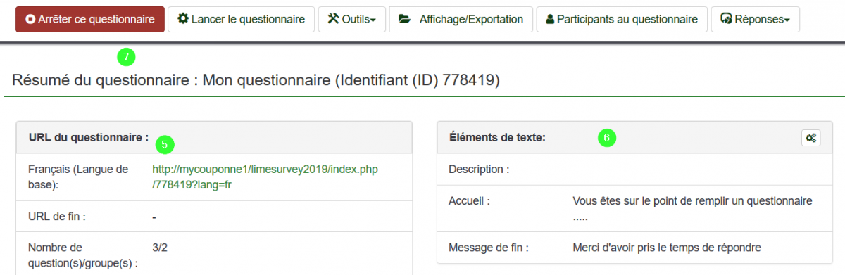The width and height of the screenshot is (845, 275).
Task: Open the Affichage/Exportation label
Action: point(471,20)
